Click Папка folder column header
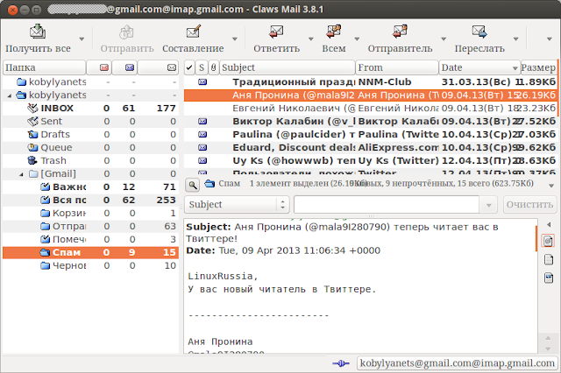 point(45,67)
